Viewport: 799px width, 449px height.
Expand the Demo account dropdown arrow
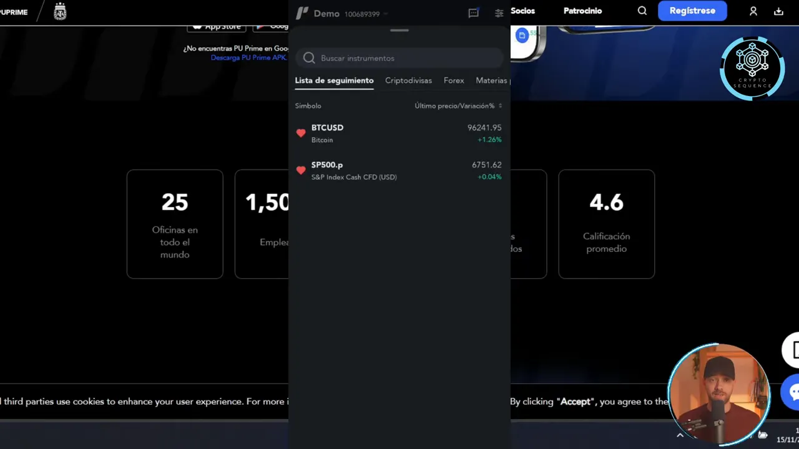tap(385, 14)
